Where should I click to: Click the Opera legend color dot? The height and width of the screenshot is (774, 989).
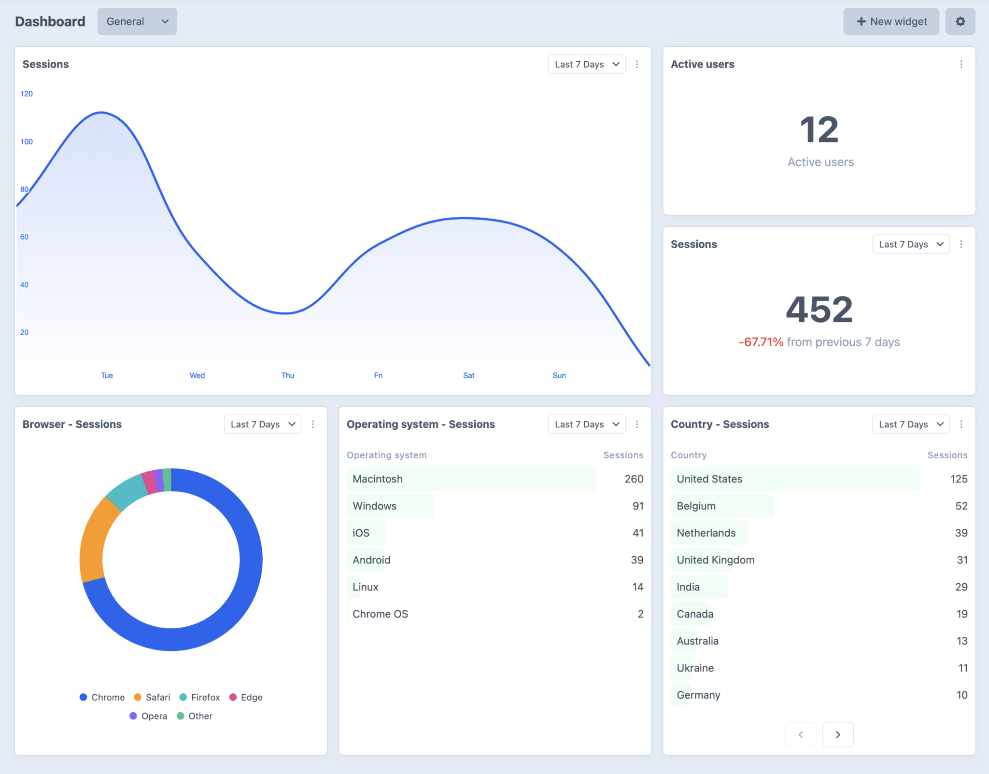(133, 716)
